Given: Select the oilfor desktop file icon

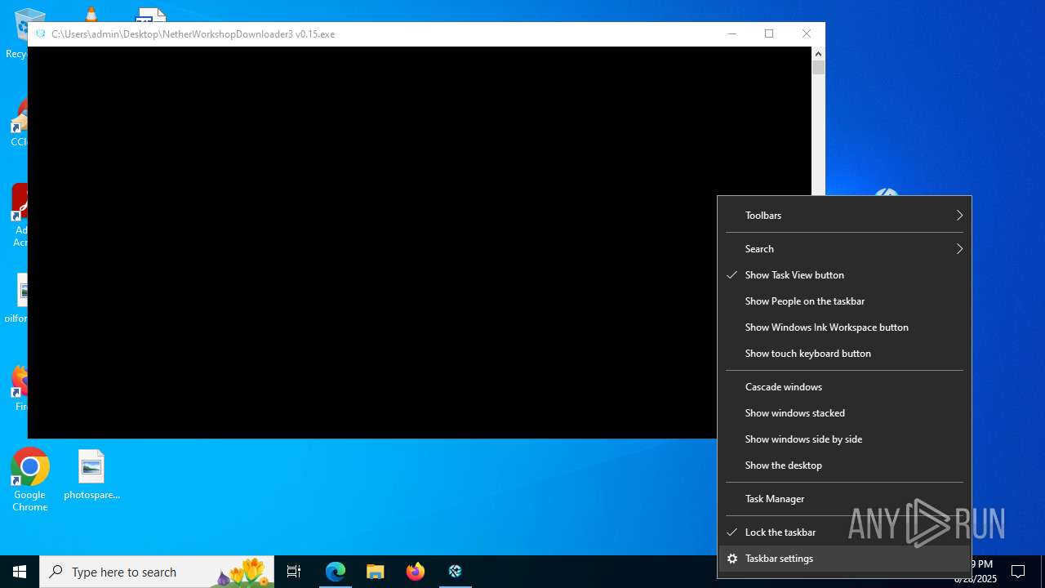Looking at the screenshot, I should pyautogui.click(x=17, y=298).
